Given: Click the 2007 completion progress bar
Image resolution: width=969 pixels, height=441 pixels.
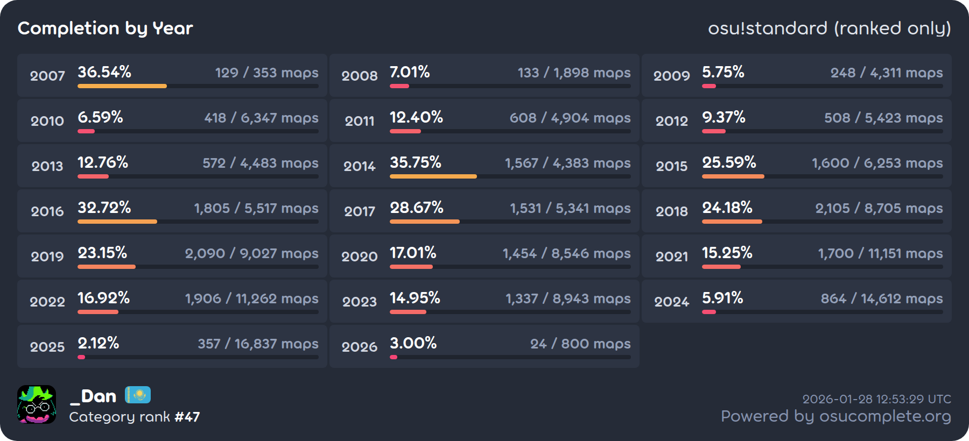Looking at the screenshot, I should pyautogui.click(x=198, y=86).
